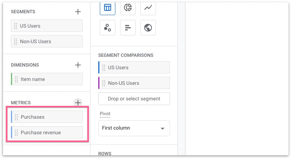The image size is (292, 158).
Task: Select Non-US Users segment comparison chip
Action: click(134, 83)
